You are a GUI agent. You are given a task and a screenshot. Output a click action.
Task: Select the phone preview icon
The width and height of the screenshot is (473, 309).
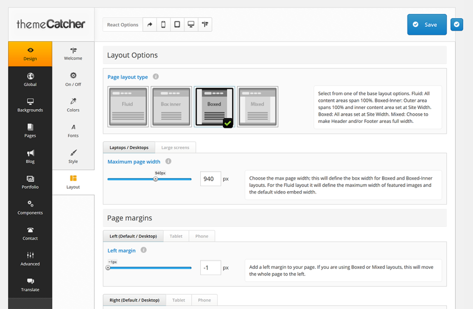click(163, 24)
